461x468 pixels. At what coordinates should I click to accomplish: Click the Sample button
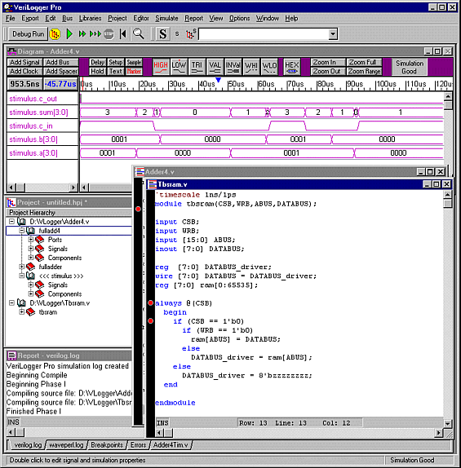pos(134,63)
